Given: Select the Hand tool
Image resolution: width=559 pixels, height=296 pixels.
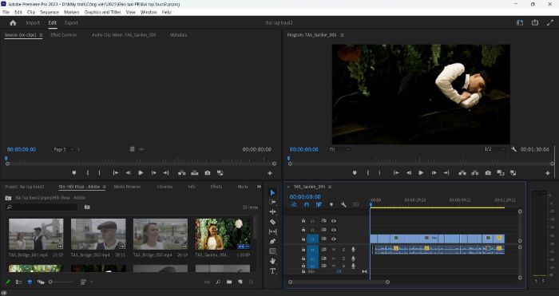Looking at the screenshot, I should pos(273,261).
